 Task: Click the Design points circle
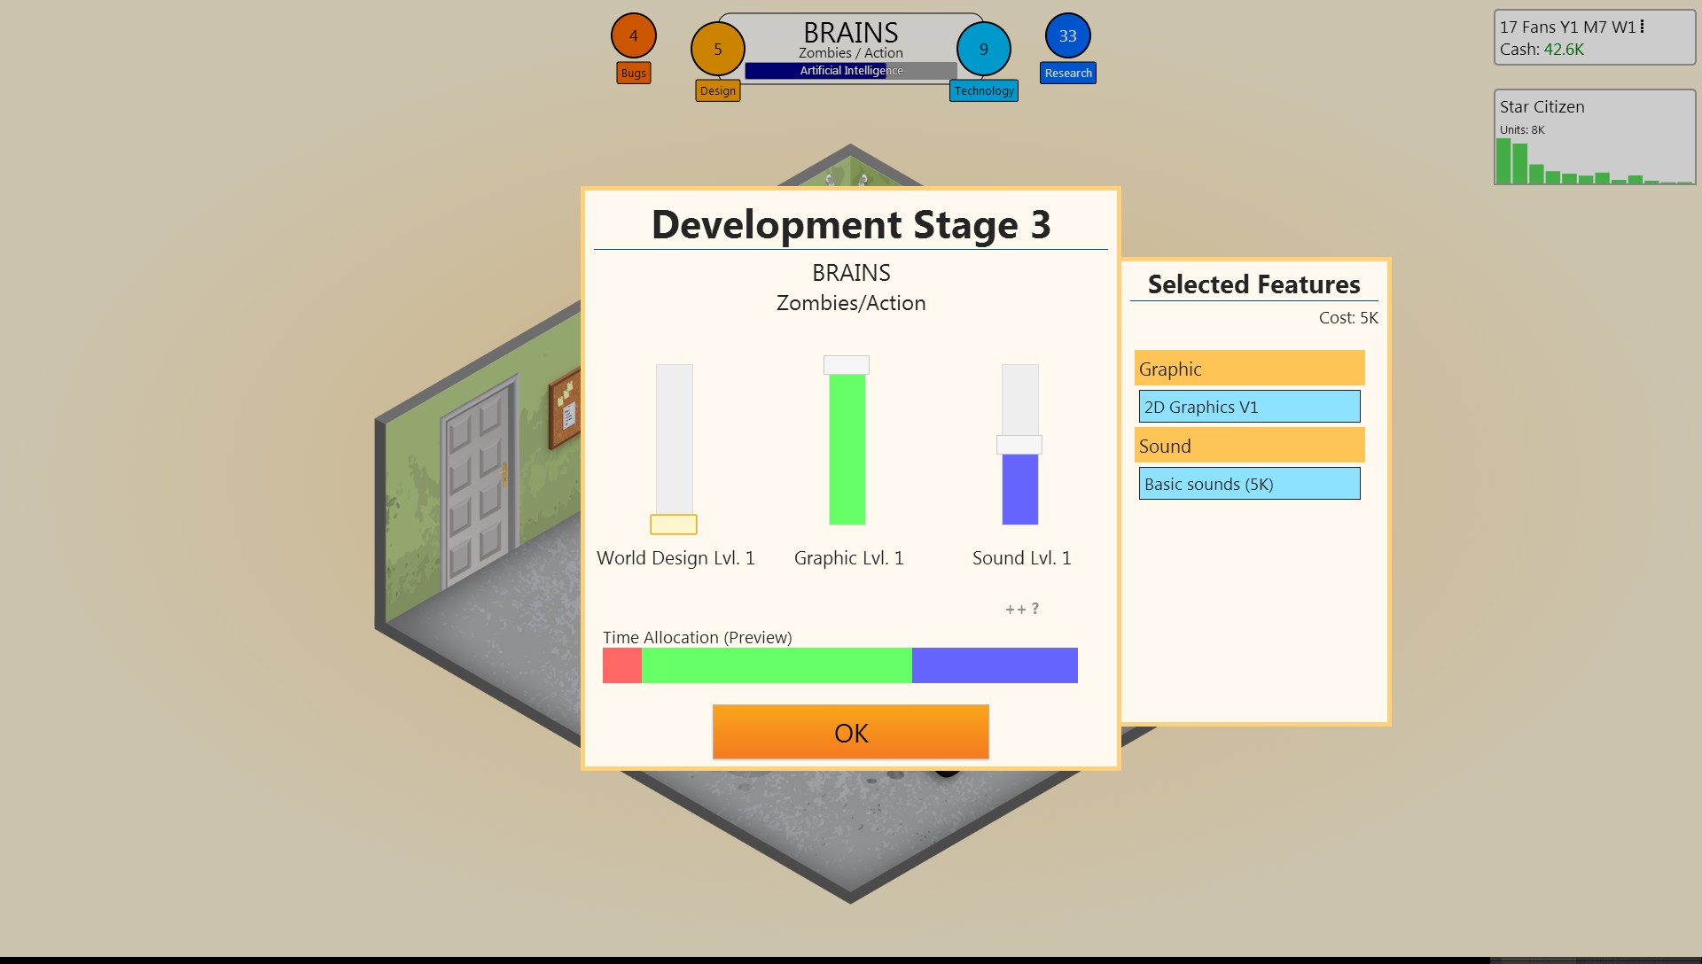click(717, 50)
